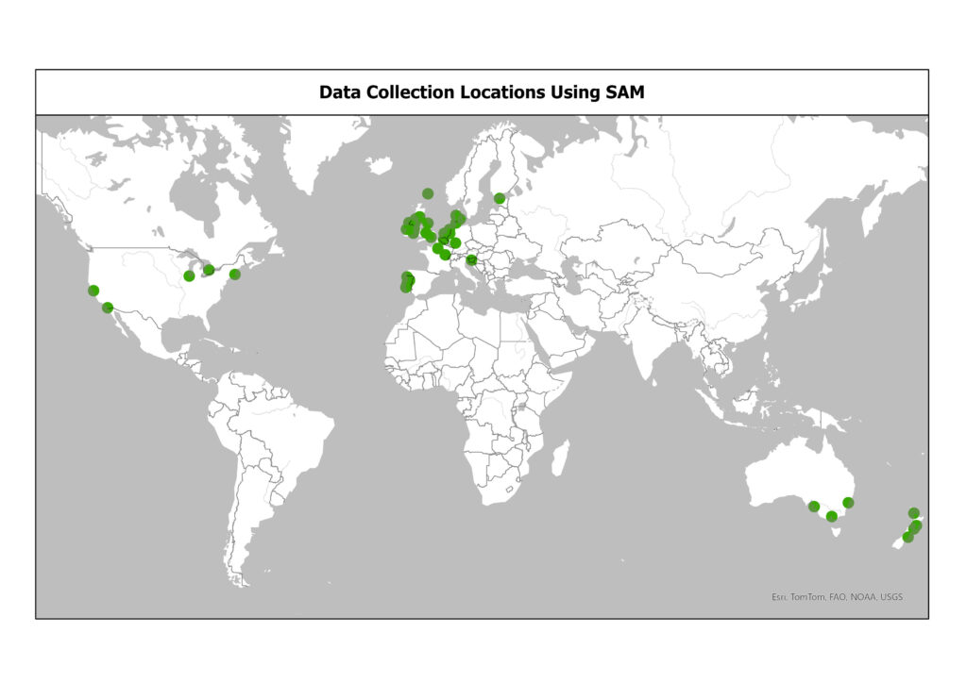The image size is (967, 683).
Task: Select the southernmost New Zealand green dot
Action: pos(908,537)
